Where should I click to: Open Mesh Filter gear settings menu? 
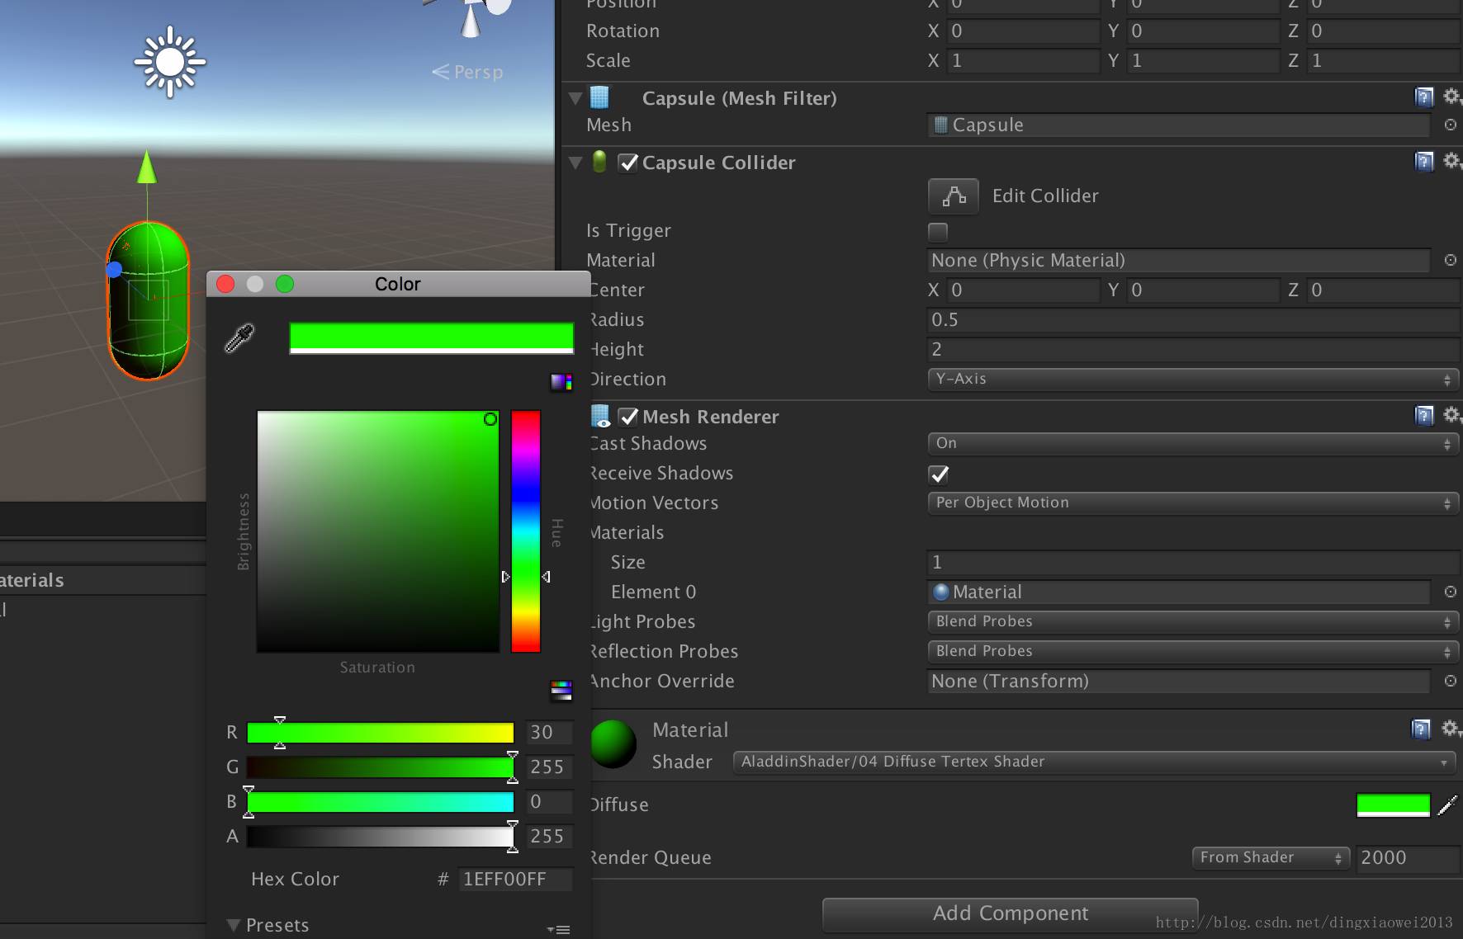tap(1451, 97)
